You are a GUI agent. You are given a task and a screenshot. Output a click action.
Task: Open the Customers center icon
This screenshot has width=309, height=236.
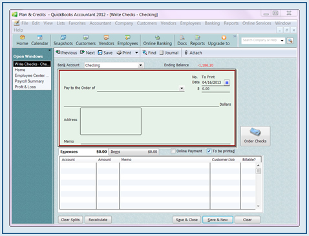pyautogui.click(x=85, y=41)
